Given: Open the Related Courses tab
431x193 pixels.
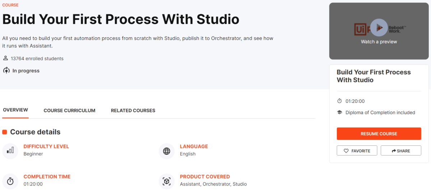Looking at the screenshot, I should [x=133, y=110].
